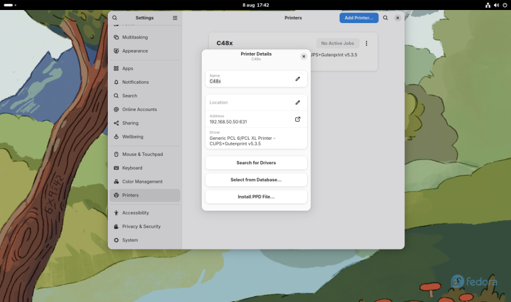Click the Notifications bell icon
Screen dimensions: 511x302
pos(117,82)
